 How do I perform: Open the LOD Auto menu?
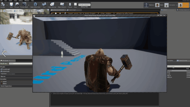pos(34,11)
